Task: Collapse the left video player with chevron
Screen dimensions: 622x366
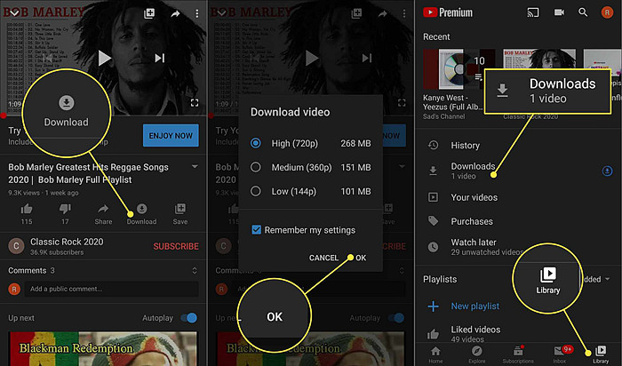Action: pyautogui.click(x=14, y=13)
